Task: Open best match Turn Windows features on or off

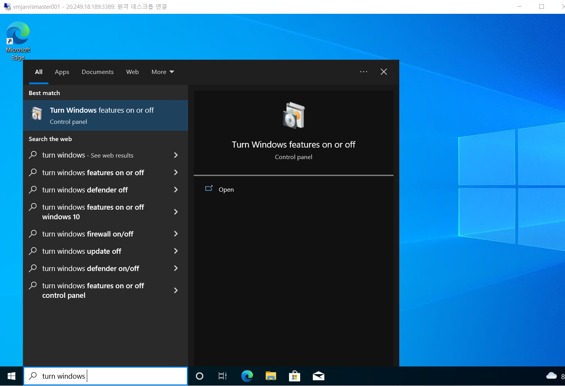Action: [106, 115]
